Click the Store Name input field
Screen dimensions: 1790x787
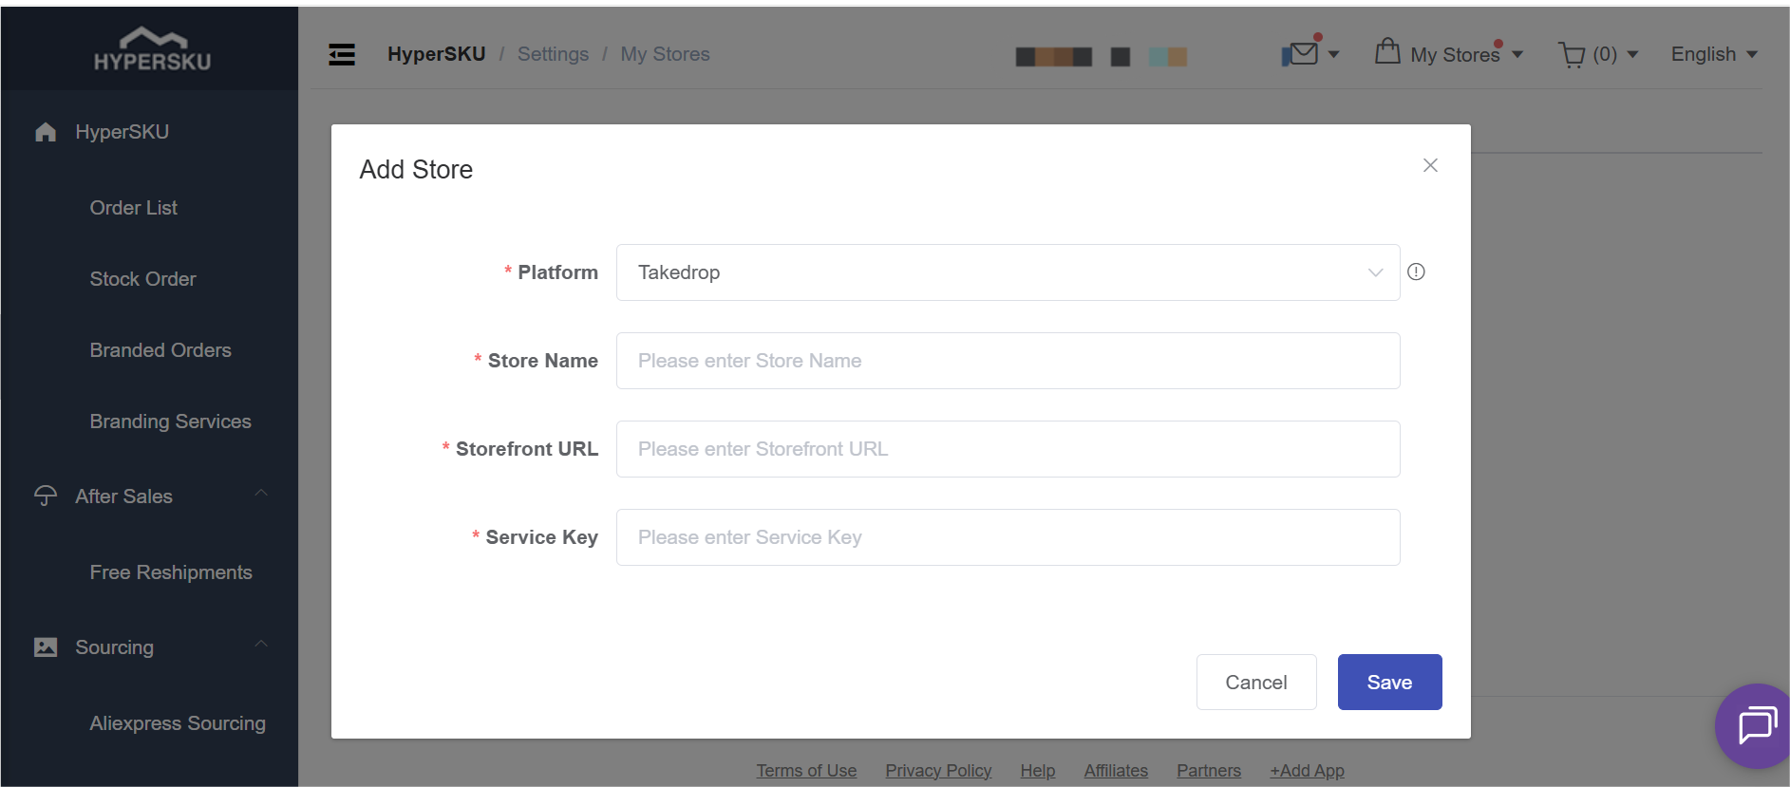1008,361
